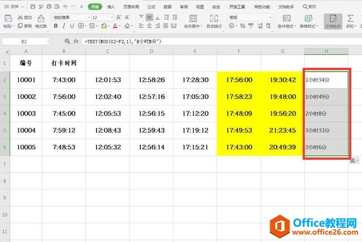362x242 pixels.
Task: Click the Merge and Center icon
Action: (193, 18)
